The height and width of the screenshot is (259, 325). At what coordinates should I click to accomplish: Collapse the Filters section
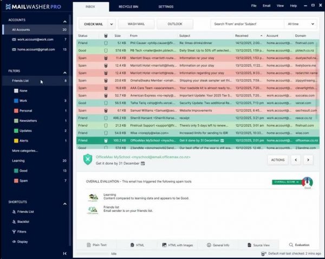(x=65, y=73)
